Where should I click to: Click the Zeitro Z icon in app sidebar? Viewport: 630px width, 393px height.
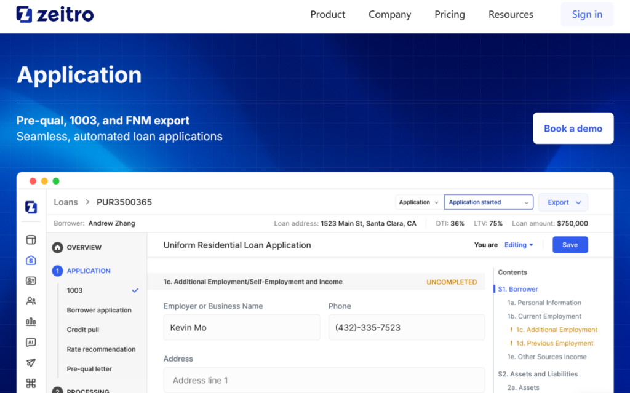point(31,207)
